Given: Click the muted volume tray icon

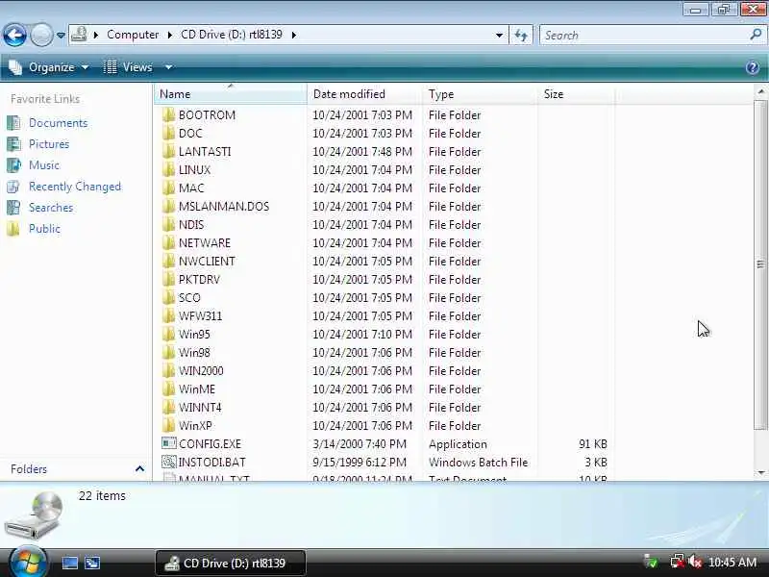Looking at the screenshot, I should click(x=694, y=562).
